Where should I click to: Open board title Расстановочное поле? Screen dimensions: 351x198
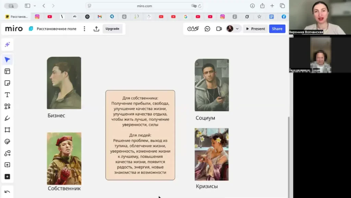57,29
